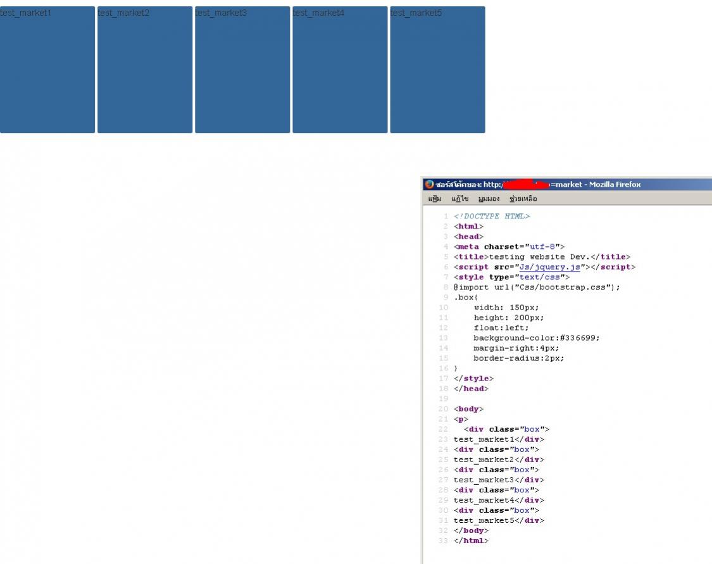The height and width of the screenshot is (564, 712).
Task: Click the <div class="box"> on source line 26
Action: click(496, 470)
